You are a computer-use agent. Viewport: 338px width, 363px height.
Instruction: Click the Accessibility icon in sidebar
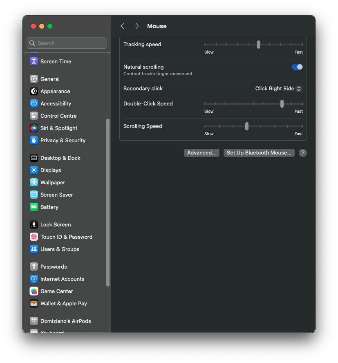(x=34, y=104)
